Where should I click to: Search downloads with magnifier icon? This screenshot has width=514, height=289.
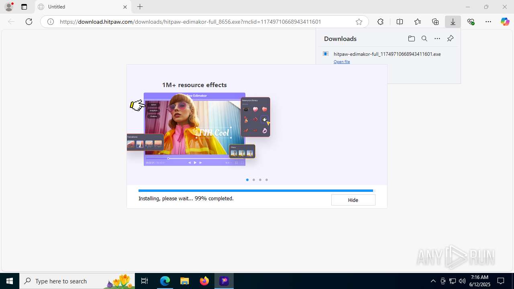click(424, 39)
